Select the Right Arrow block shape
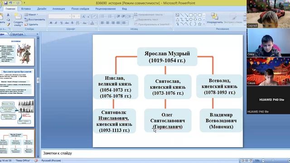Screen dimensions: 290x163 191,19
